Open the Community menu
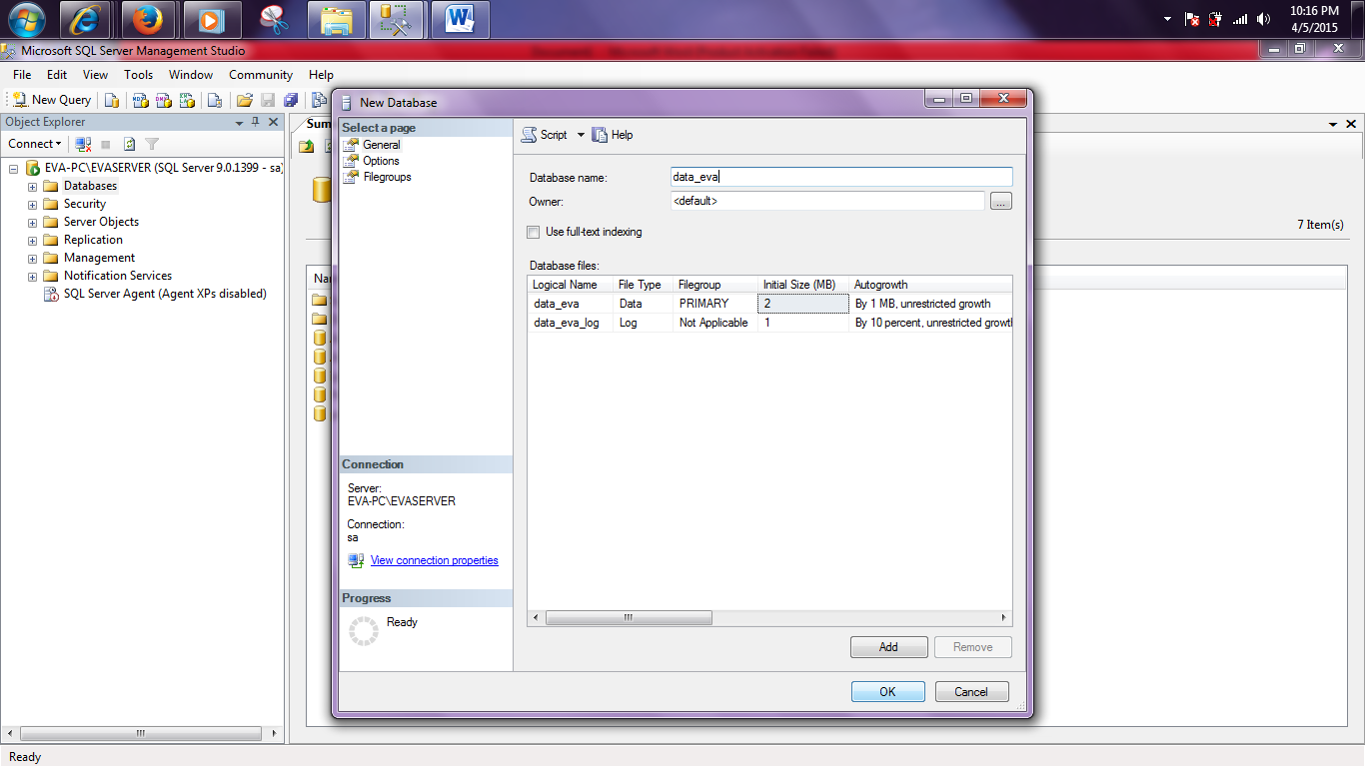 (x=261, y=75)
